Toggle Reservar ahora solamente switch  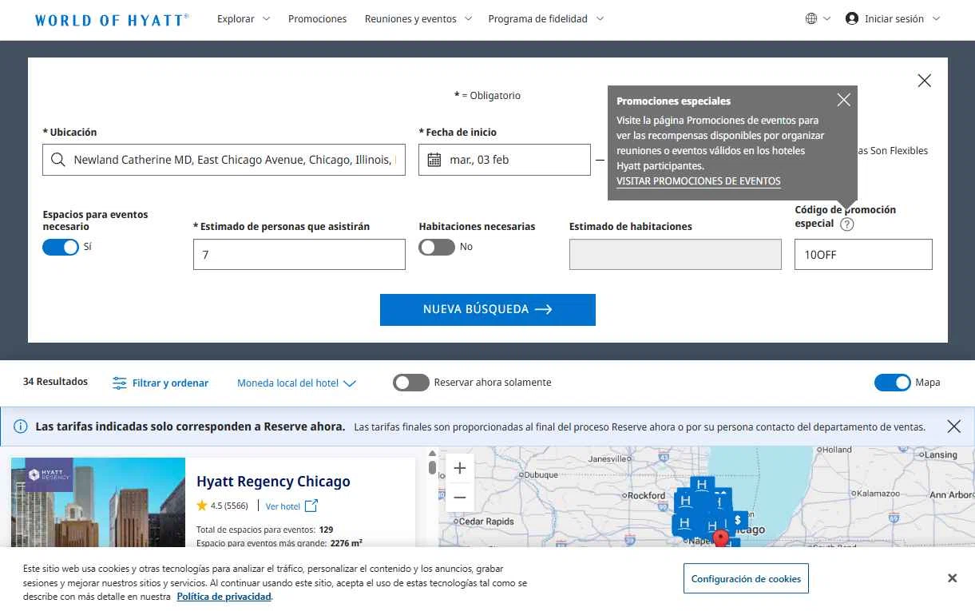point(411,383)
